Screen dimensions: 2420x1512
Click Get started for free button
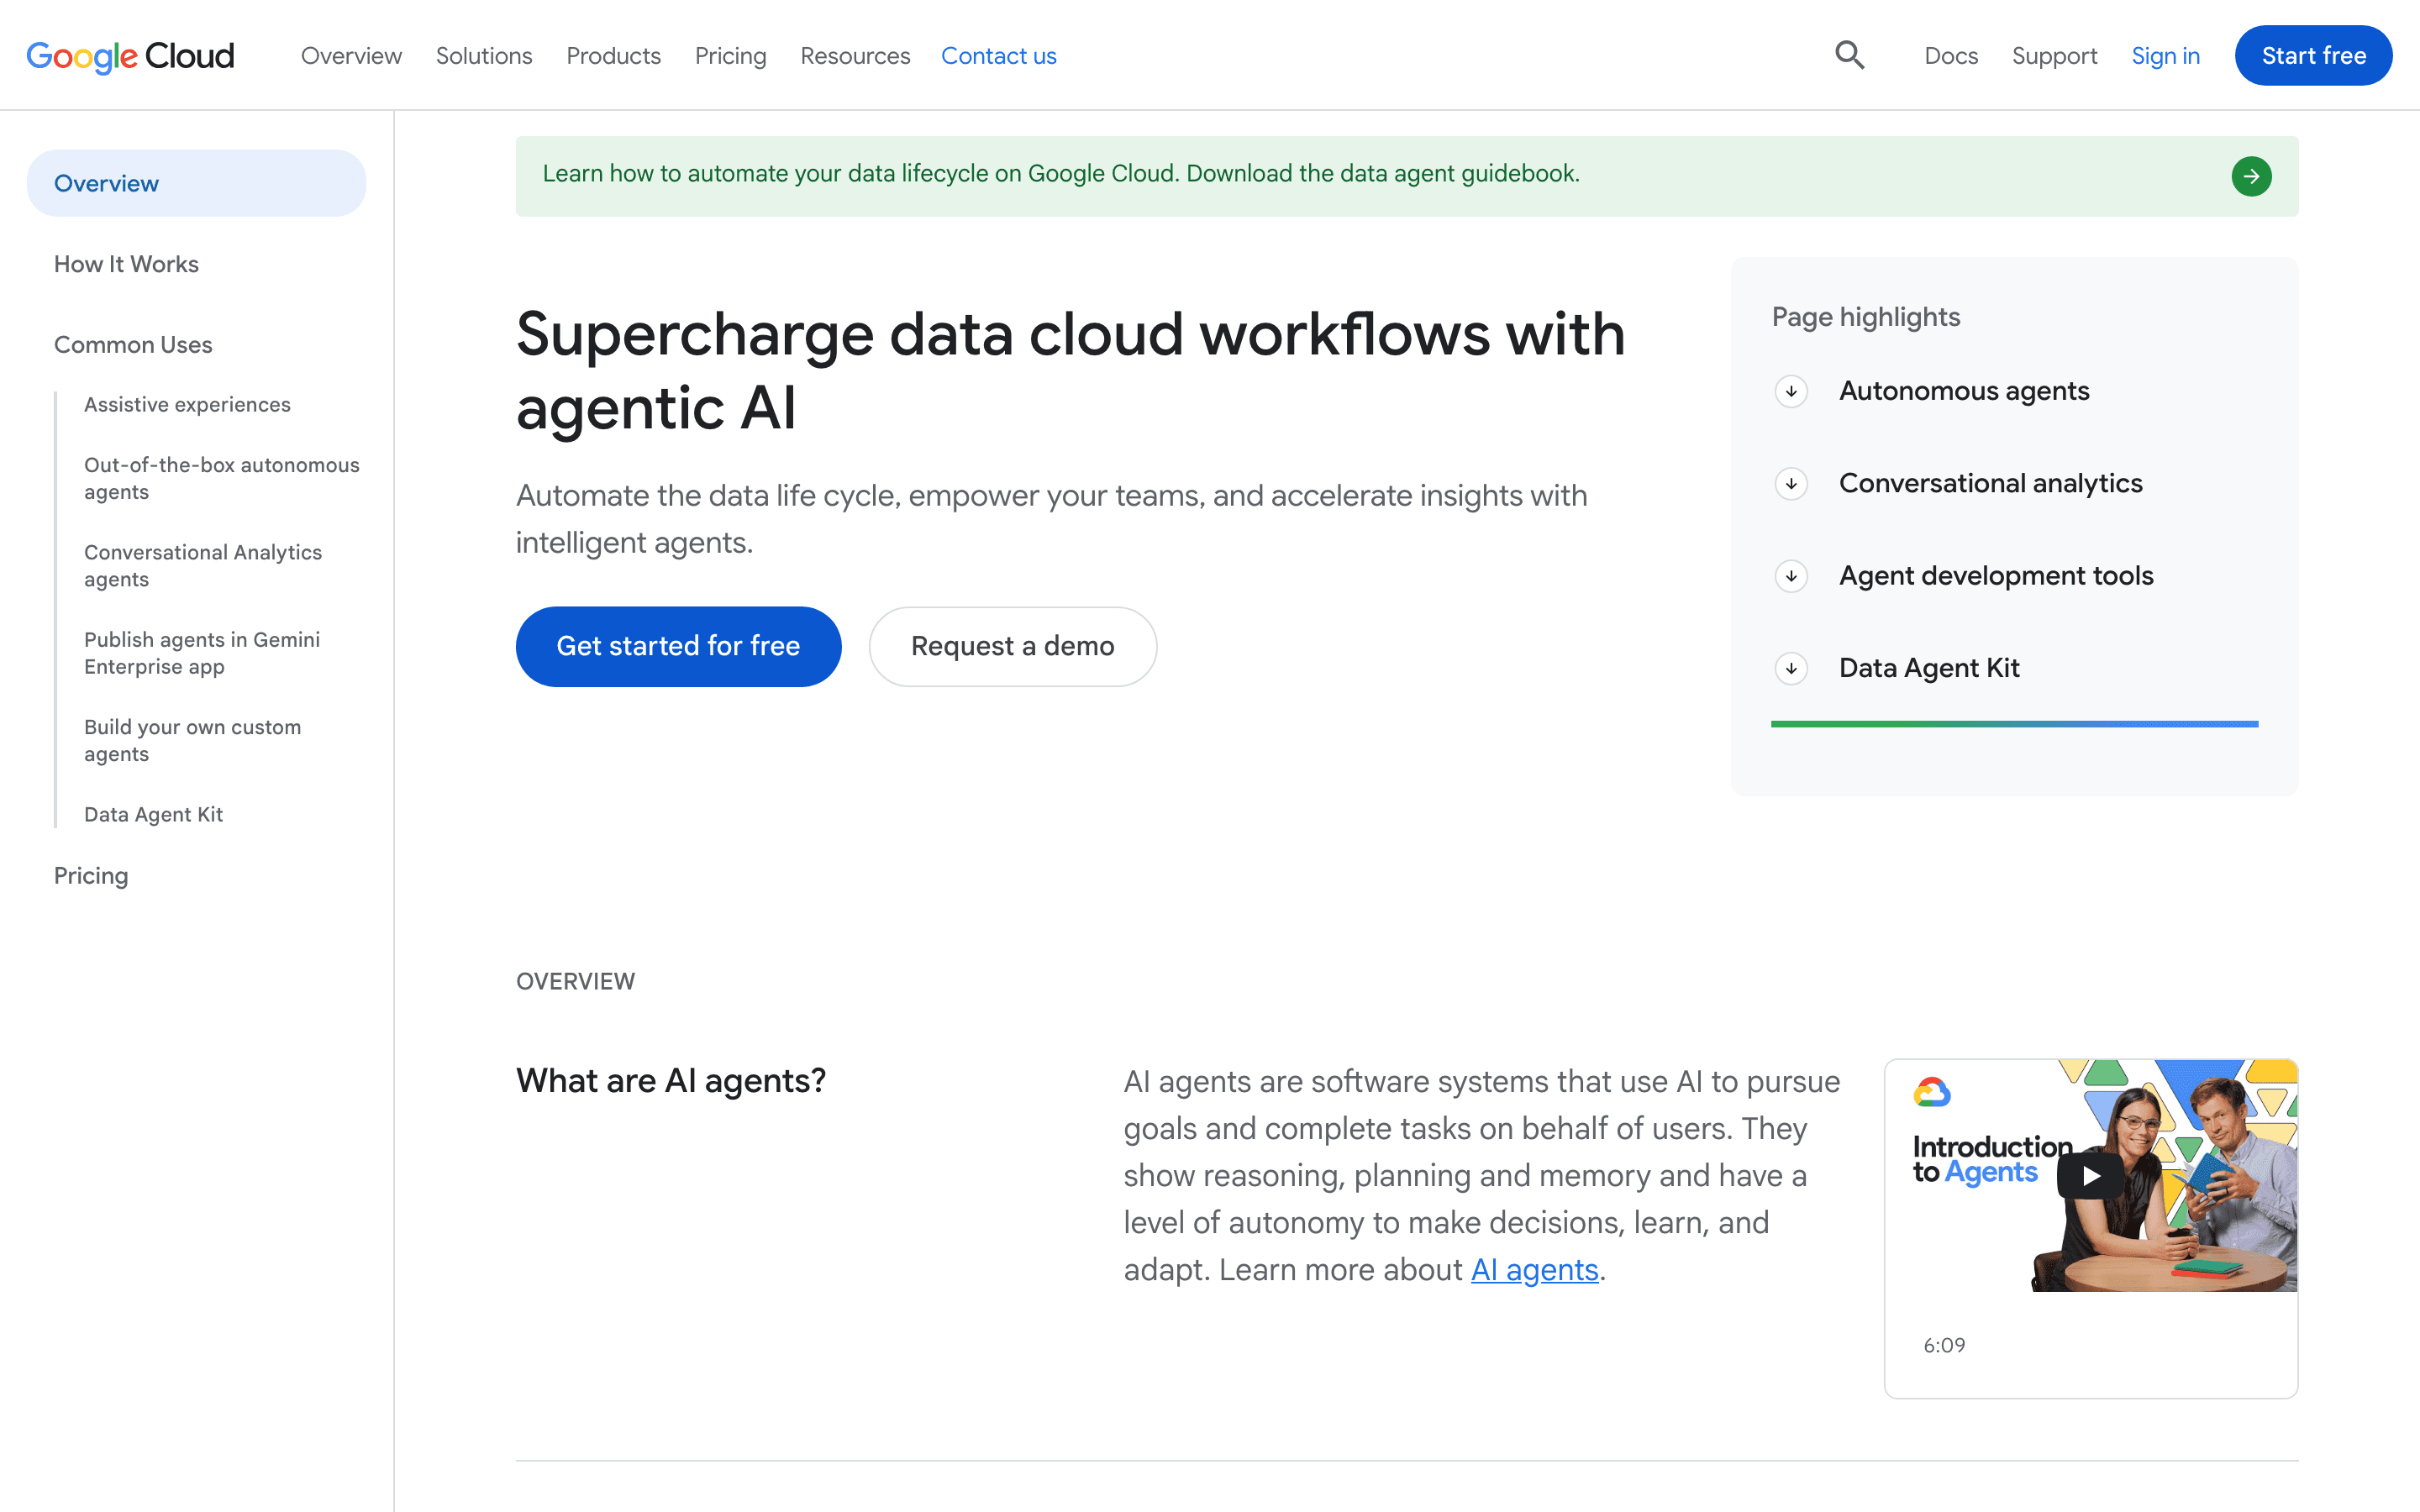tap(678, 646)
